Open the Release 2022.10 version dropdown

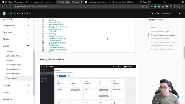pos(171,14)
